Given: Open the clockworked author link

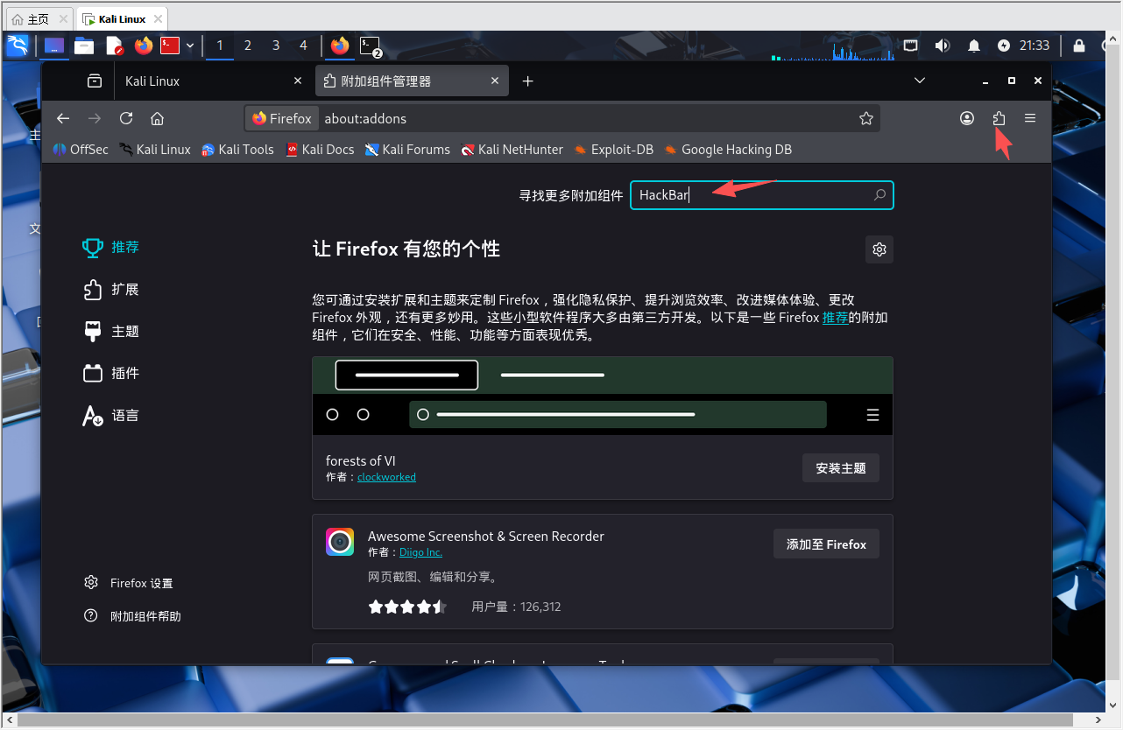Looking at the screenshot, I should pyautogui.click(x=386, y=477).
